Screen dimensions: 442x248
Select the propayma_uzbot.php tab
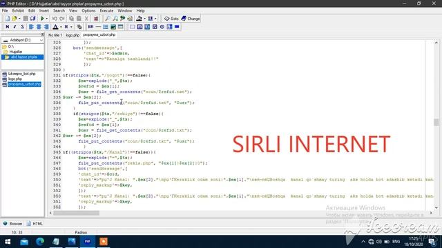(99, 34)
